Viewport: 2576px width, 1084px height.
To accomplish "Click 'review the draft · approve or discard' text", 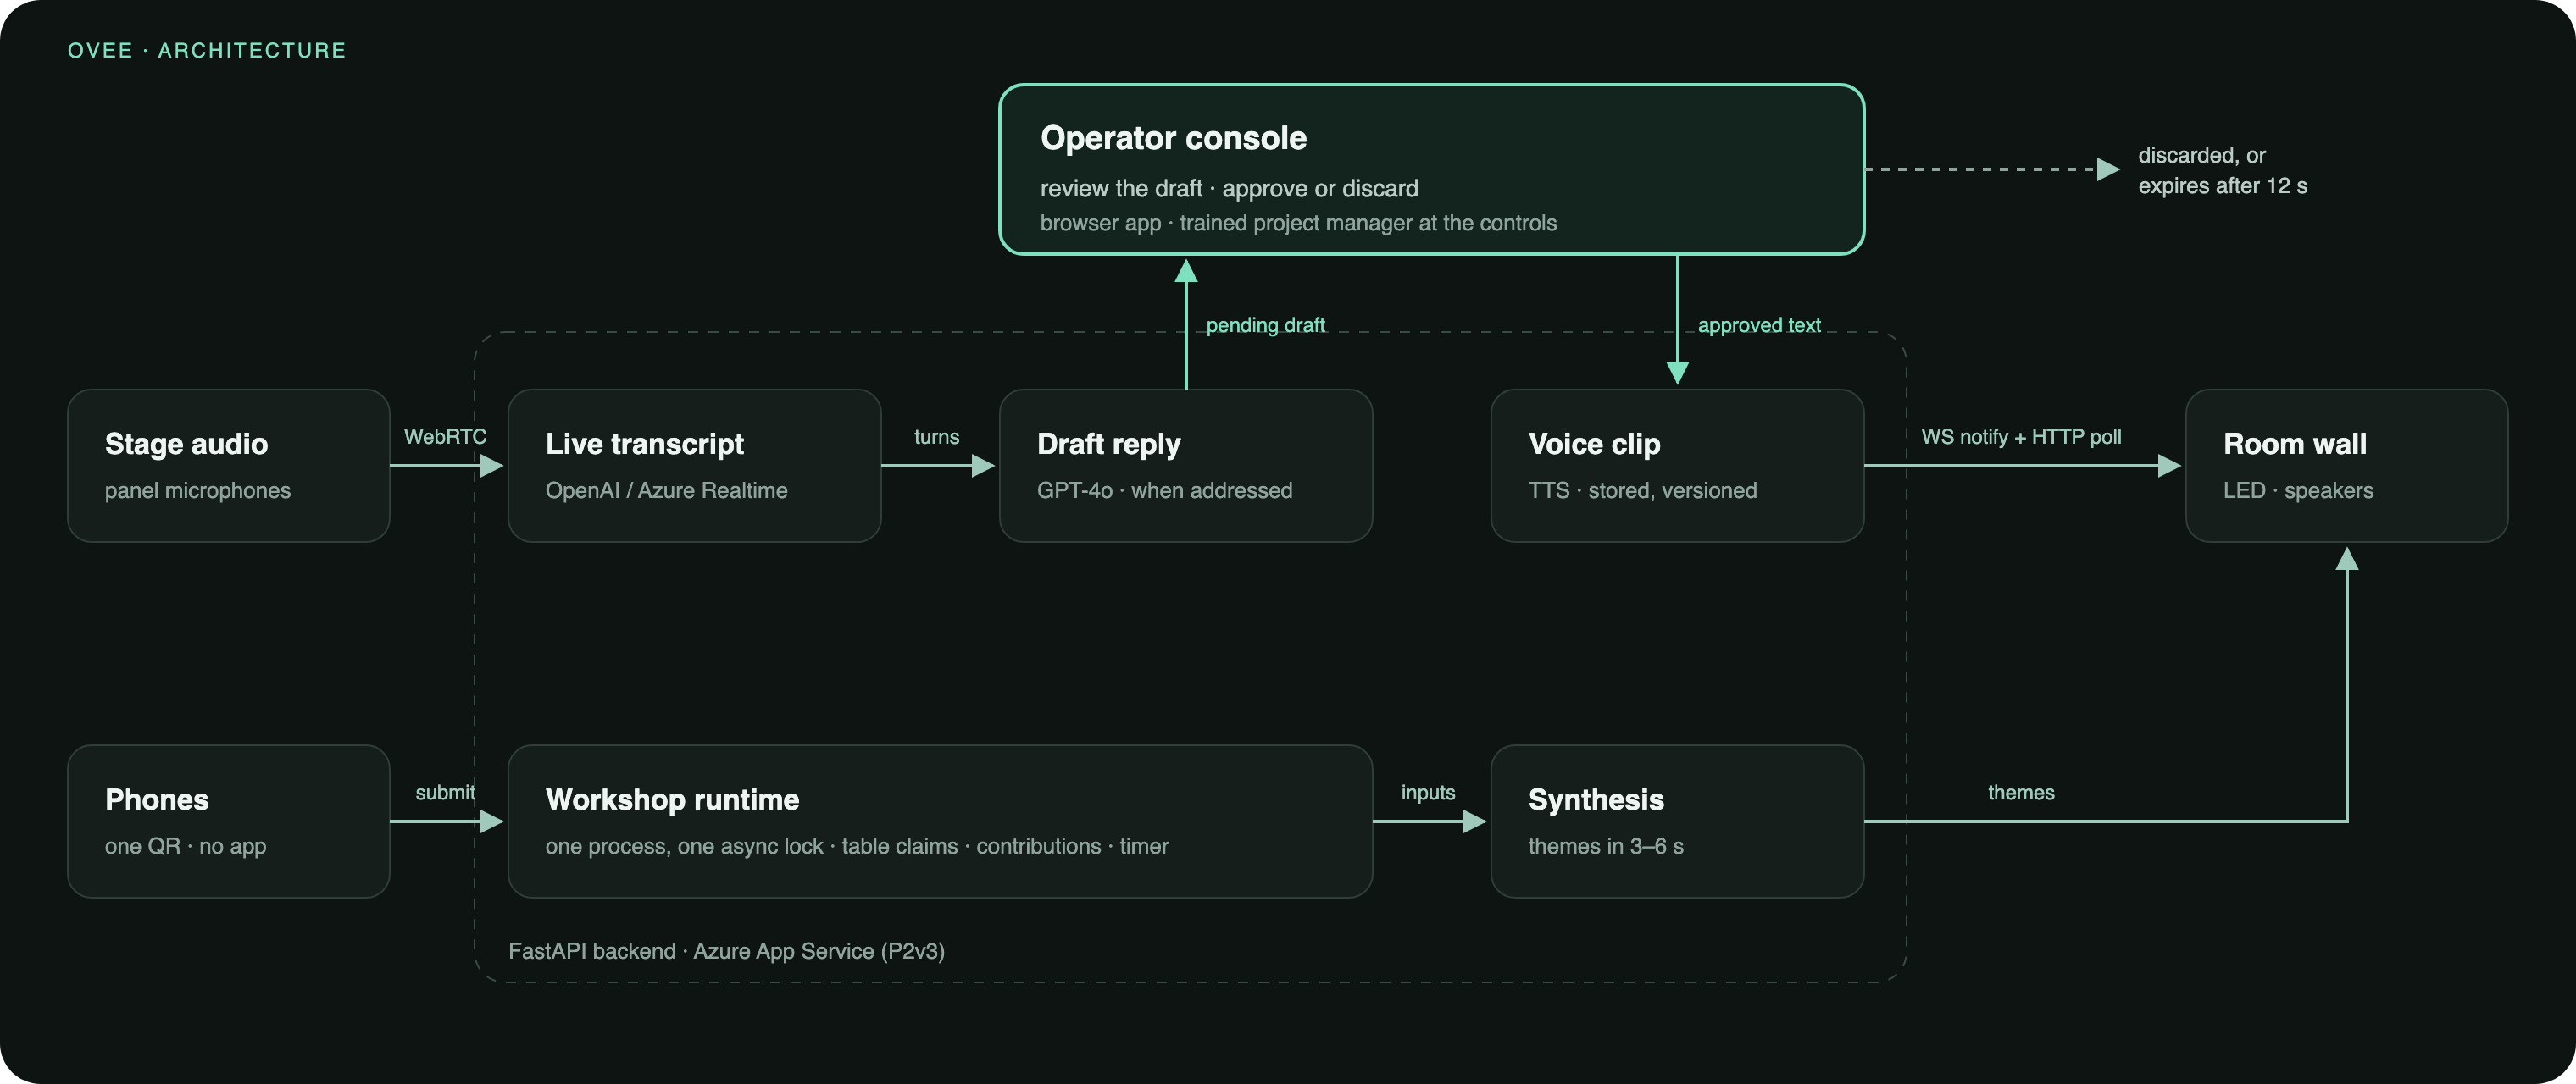I will [1229, 188].
